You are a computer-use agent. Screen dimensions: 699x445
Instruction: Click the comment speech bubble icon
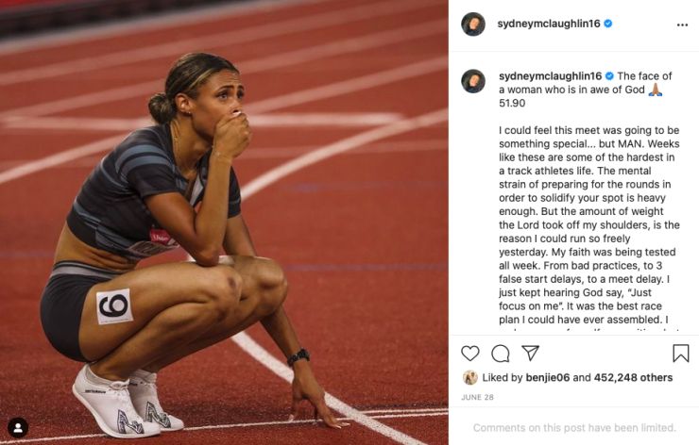coord(500,353)
